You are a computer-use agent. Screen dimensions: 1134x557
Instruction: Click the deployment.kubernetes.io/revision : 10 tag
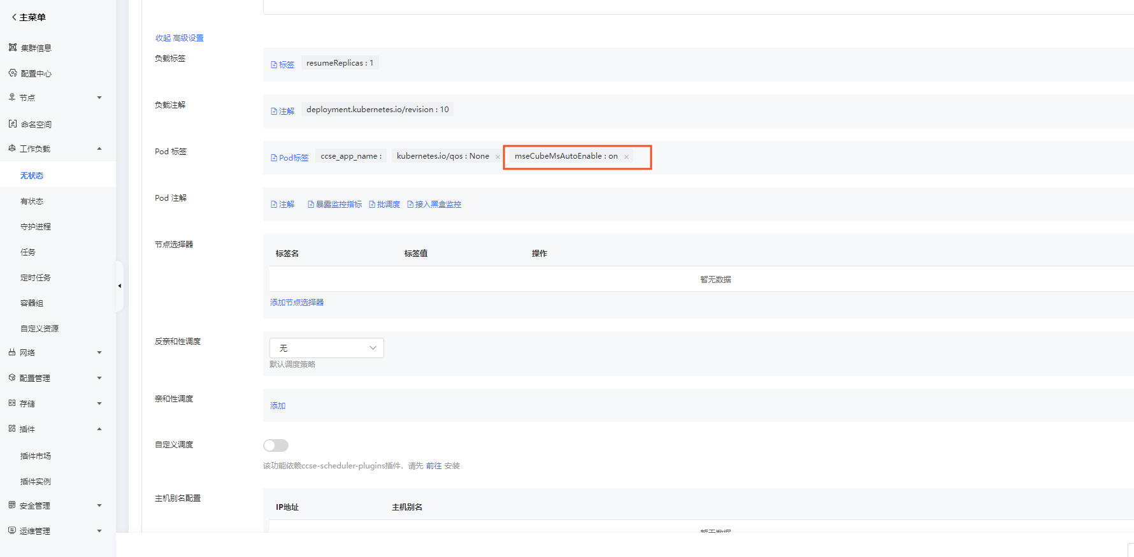tap(378, 110)
